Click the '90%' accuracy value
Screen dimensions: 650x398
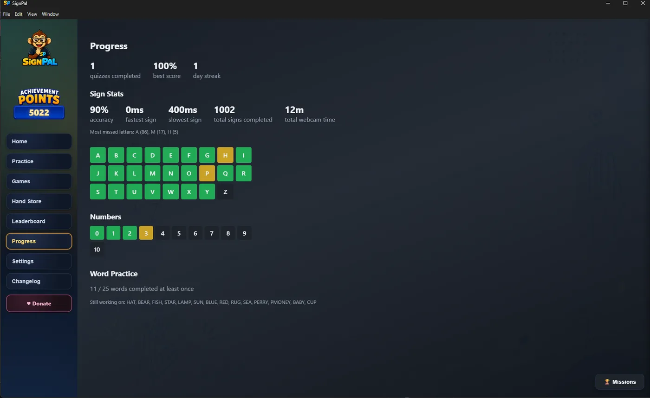[x=99, y=110]
